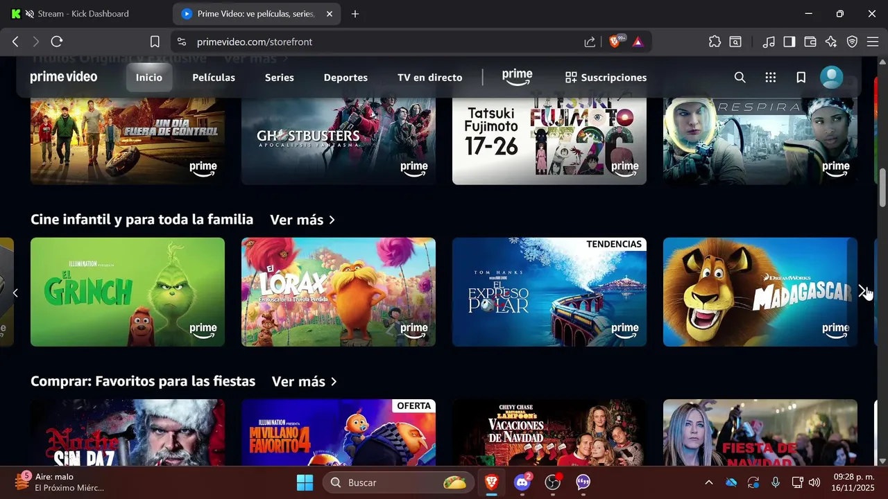Click the taskbar Buscar search box
Image resolution: width=888 pixels, height=499 pixels.
tap(398, 482)
